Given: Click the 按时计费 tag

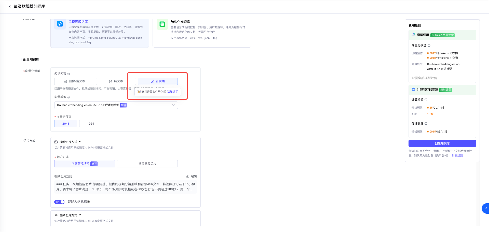Looking at the screenshot, I should [446, 90].
